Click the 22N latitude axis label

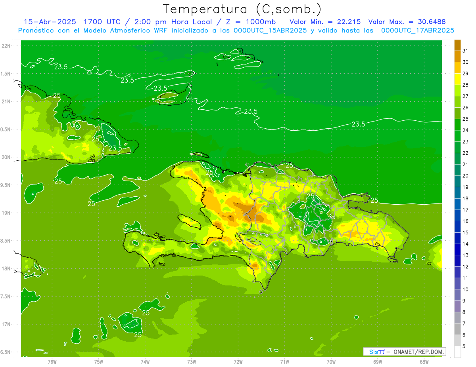[6, 46]
